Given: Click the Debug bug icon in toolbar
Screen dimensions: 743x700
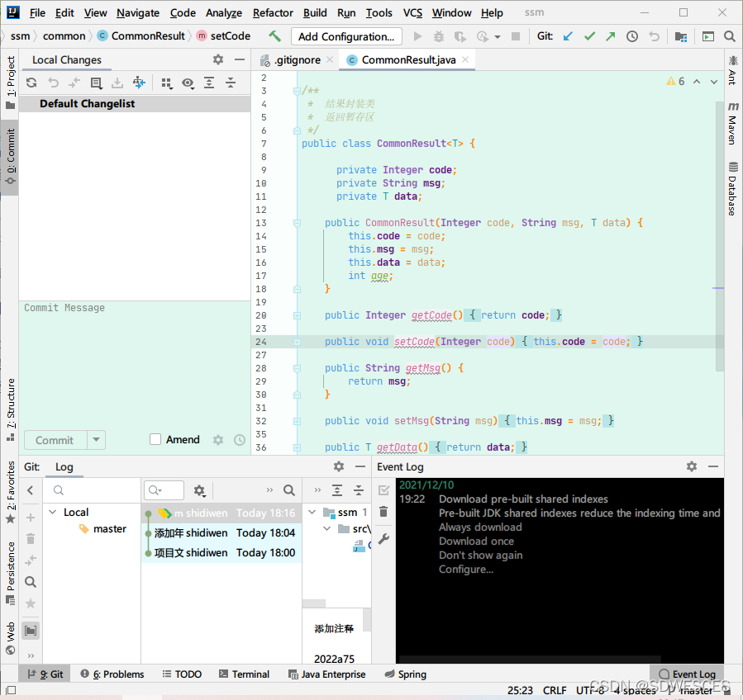Looking at the screenshot, I should [439, 36].
